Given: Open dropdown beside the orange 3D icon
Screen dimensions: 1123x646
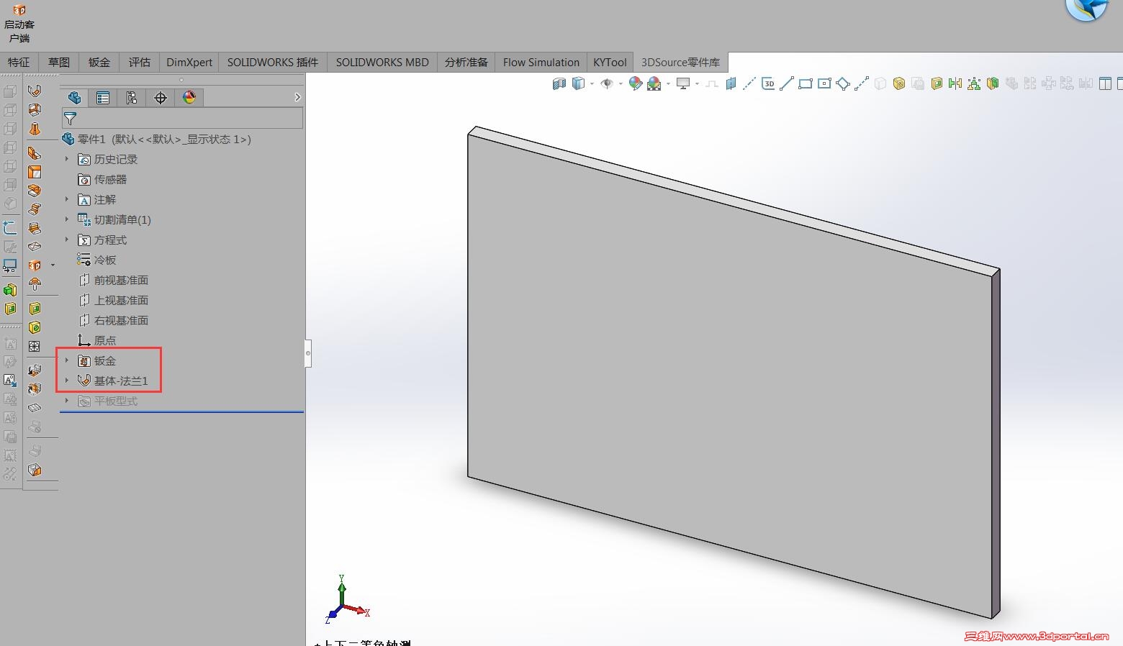Looking at the screenshot, I should 53,265.
